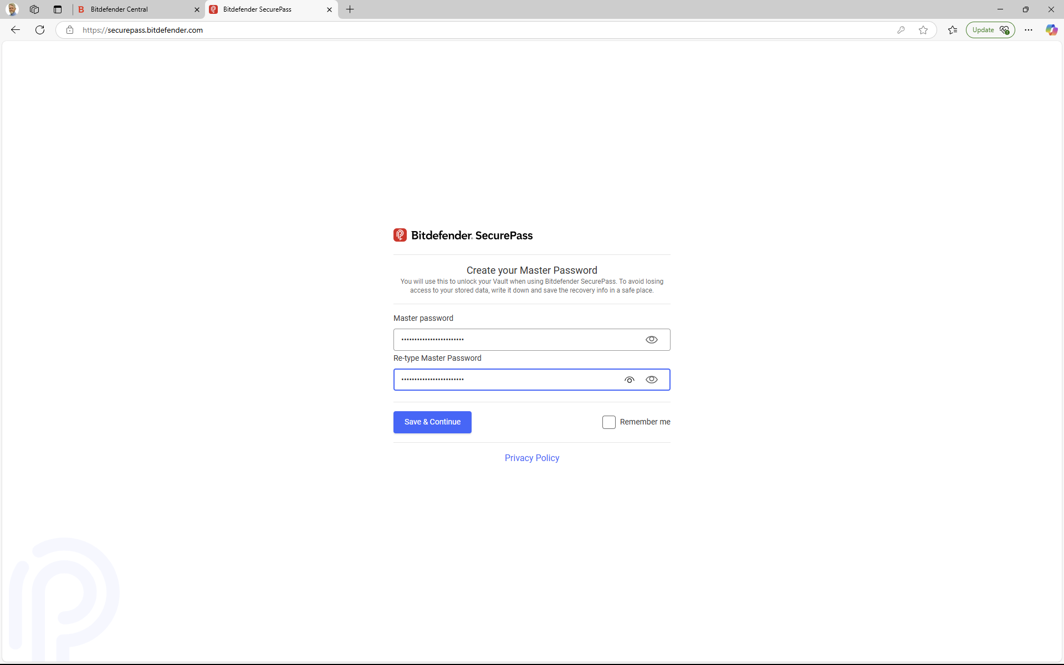
Task: Add this page to favorites
Action: point(923,30)
